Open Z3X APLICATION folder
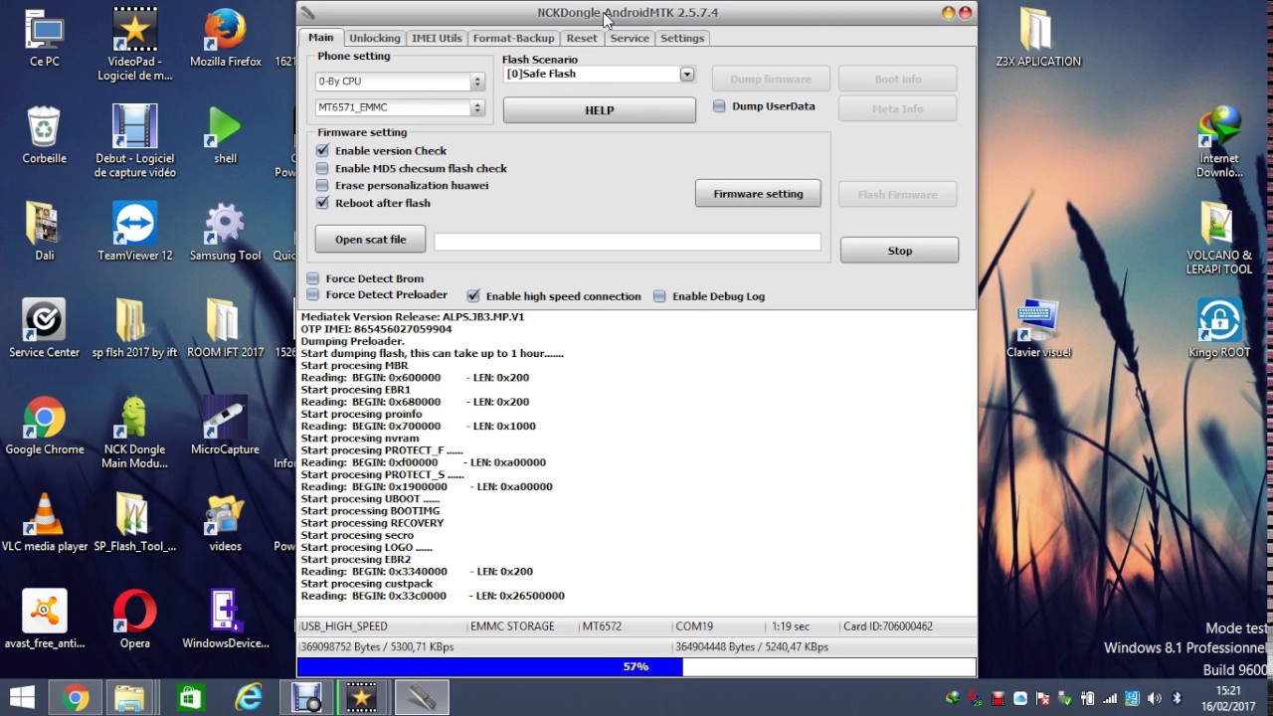 click(1037, 38)
